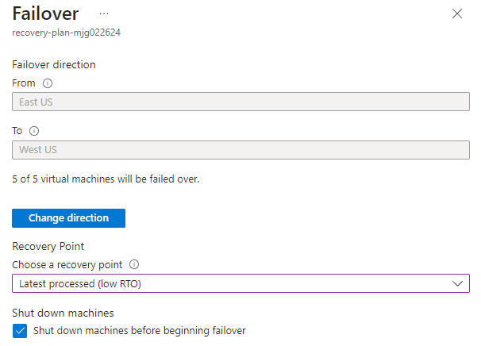
Task: Click the Choose a recovery point label
Action: tap(67, 265)
